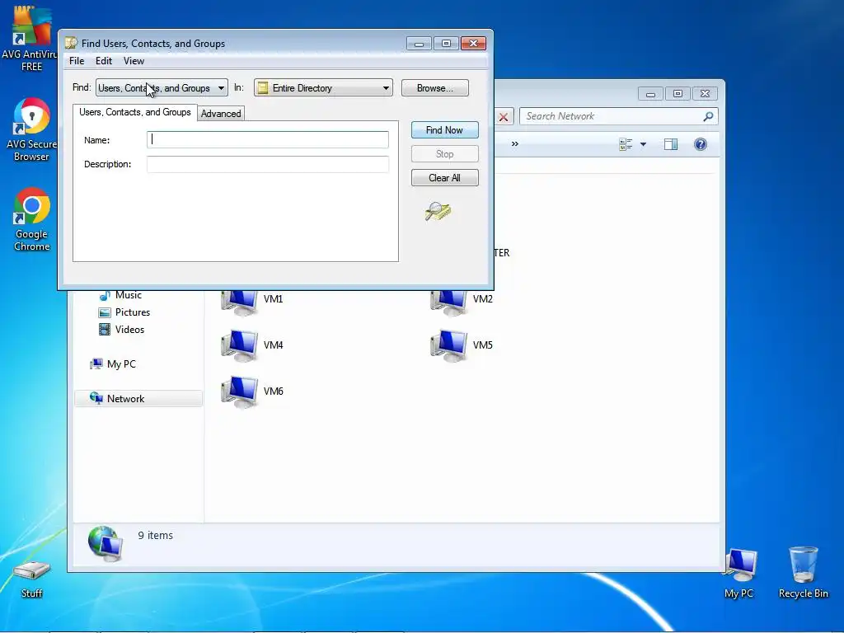Launch the Google Chrome desktop shortcut
The image size is (844, 633).
click(31, 219)
